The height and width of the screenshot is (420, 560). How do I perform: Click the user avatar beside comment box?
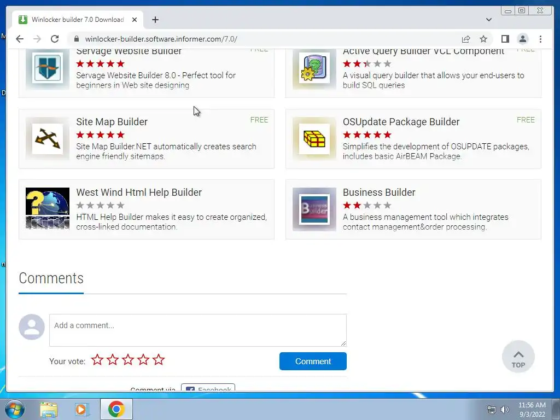pyautogui.click(x=32, y=327)
